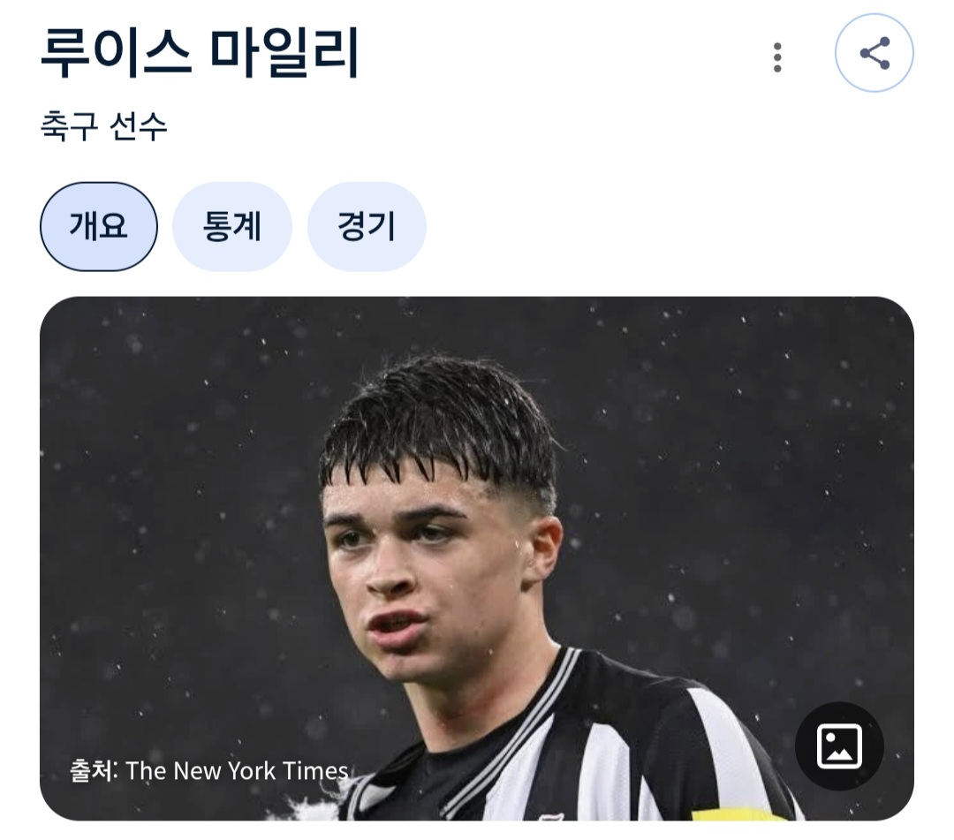This screenshot has height=840, width=954.
Task: Open the three-dot more options menu
Action: click(x=777, y=57)
